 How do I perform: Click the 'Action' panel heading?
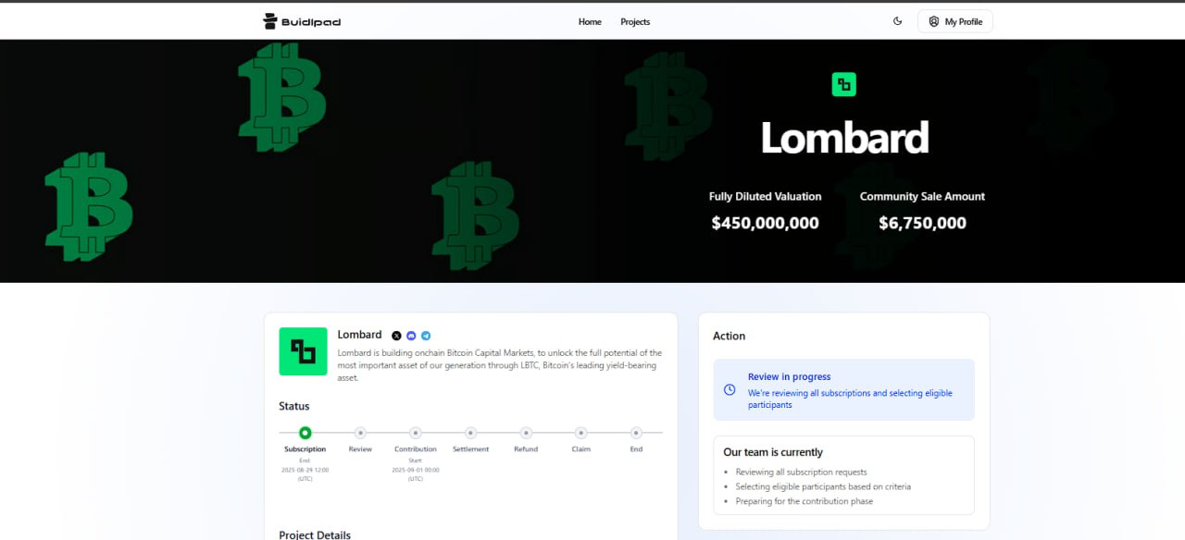pos(729,336)
